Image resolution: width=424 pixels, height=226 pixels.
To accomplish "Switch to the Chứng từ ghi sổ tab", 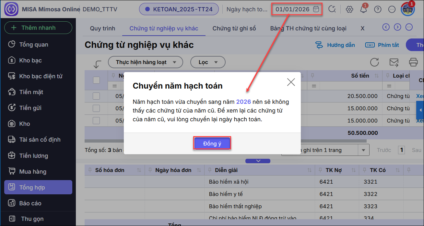I will pyautogui.click(x=234, y=28).
